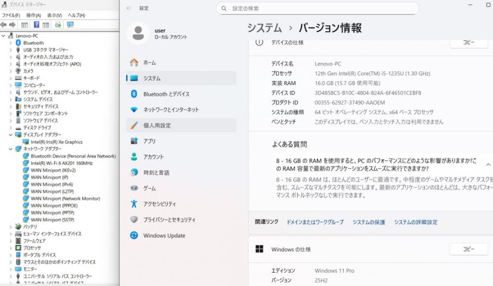
Task: Select ユニバーサル シリアル バス コントローラー category
Action: (x=58, y=276)
